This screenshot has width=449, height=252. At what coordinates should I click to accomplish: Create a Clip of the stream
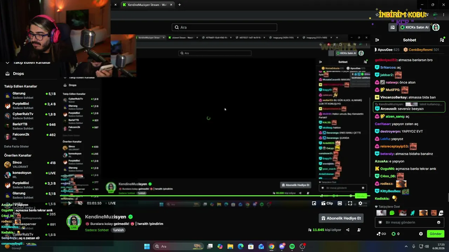327,203
